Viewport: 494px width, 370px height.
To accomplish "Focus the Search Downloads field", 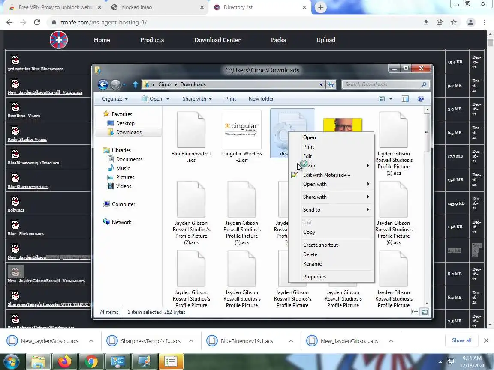I will [386, 84].
